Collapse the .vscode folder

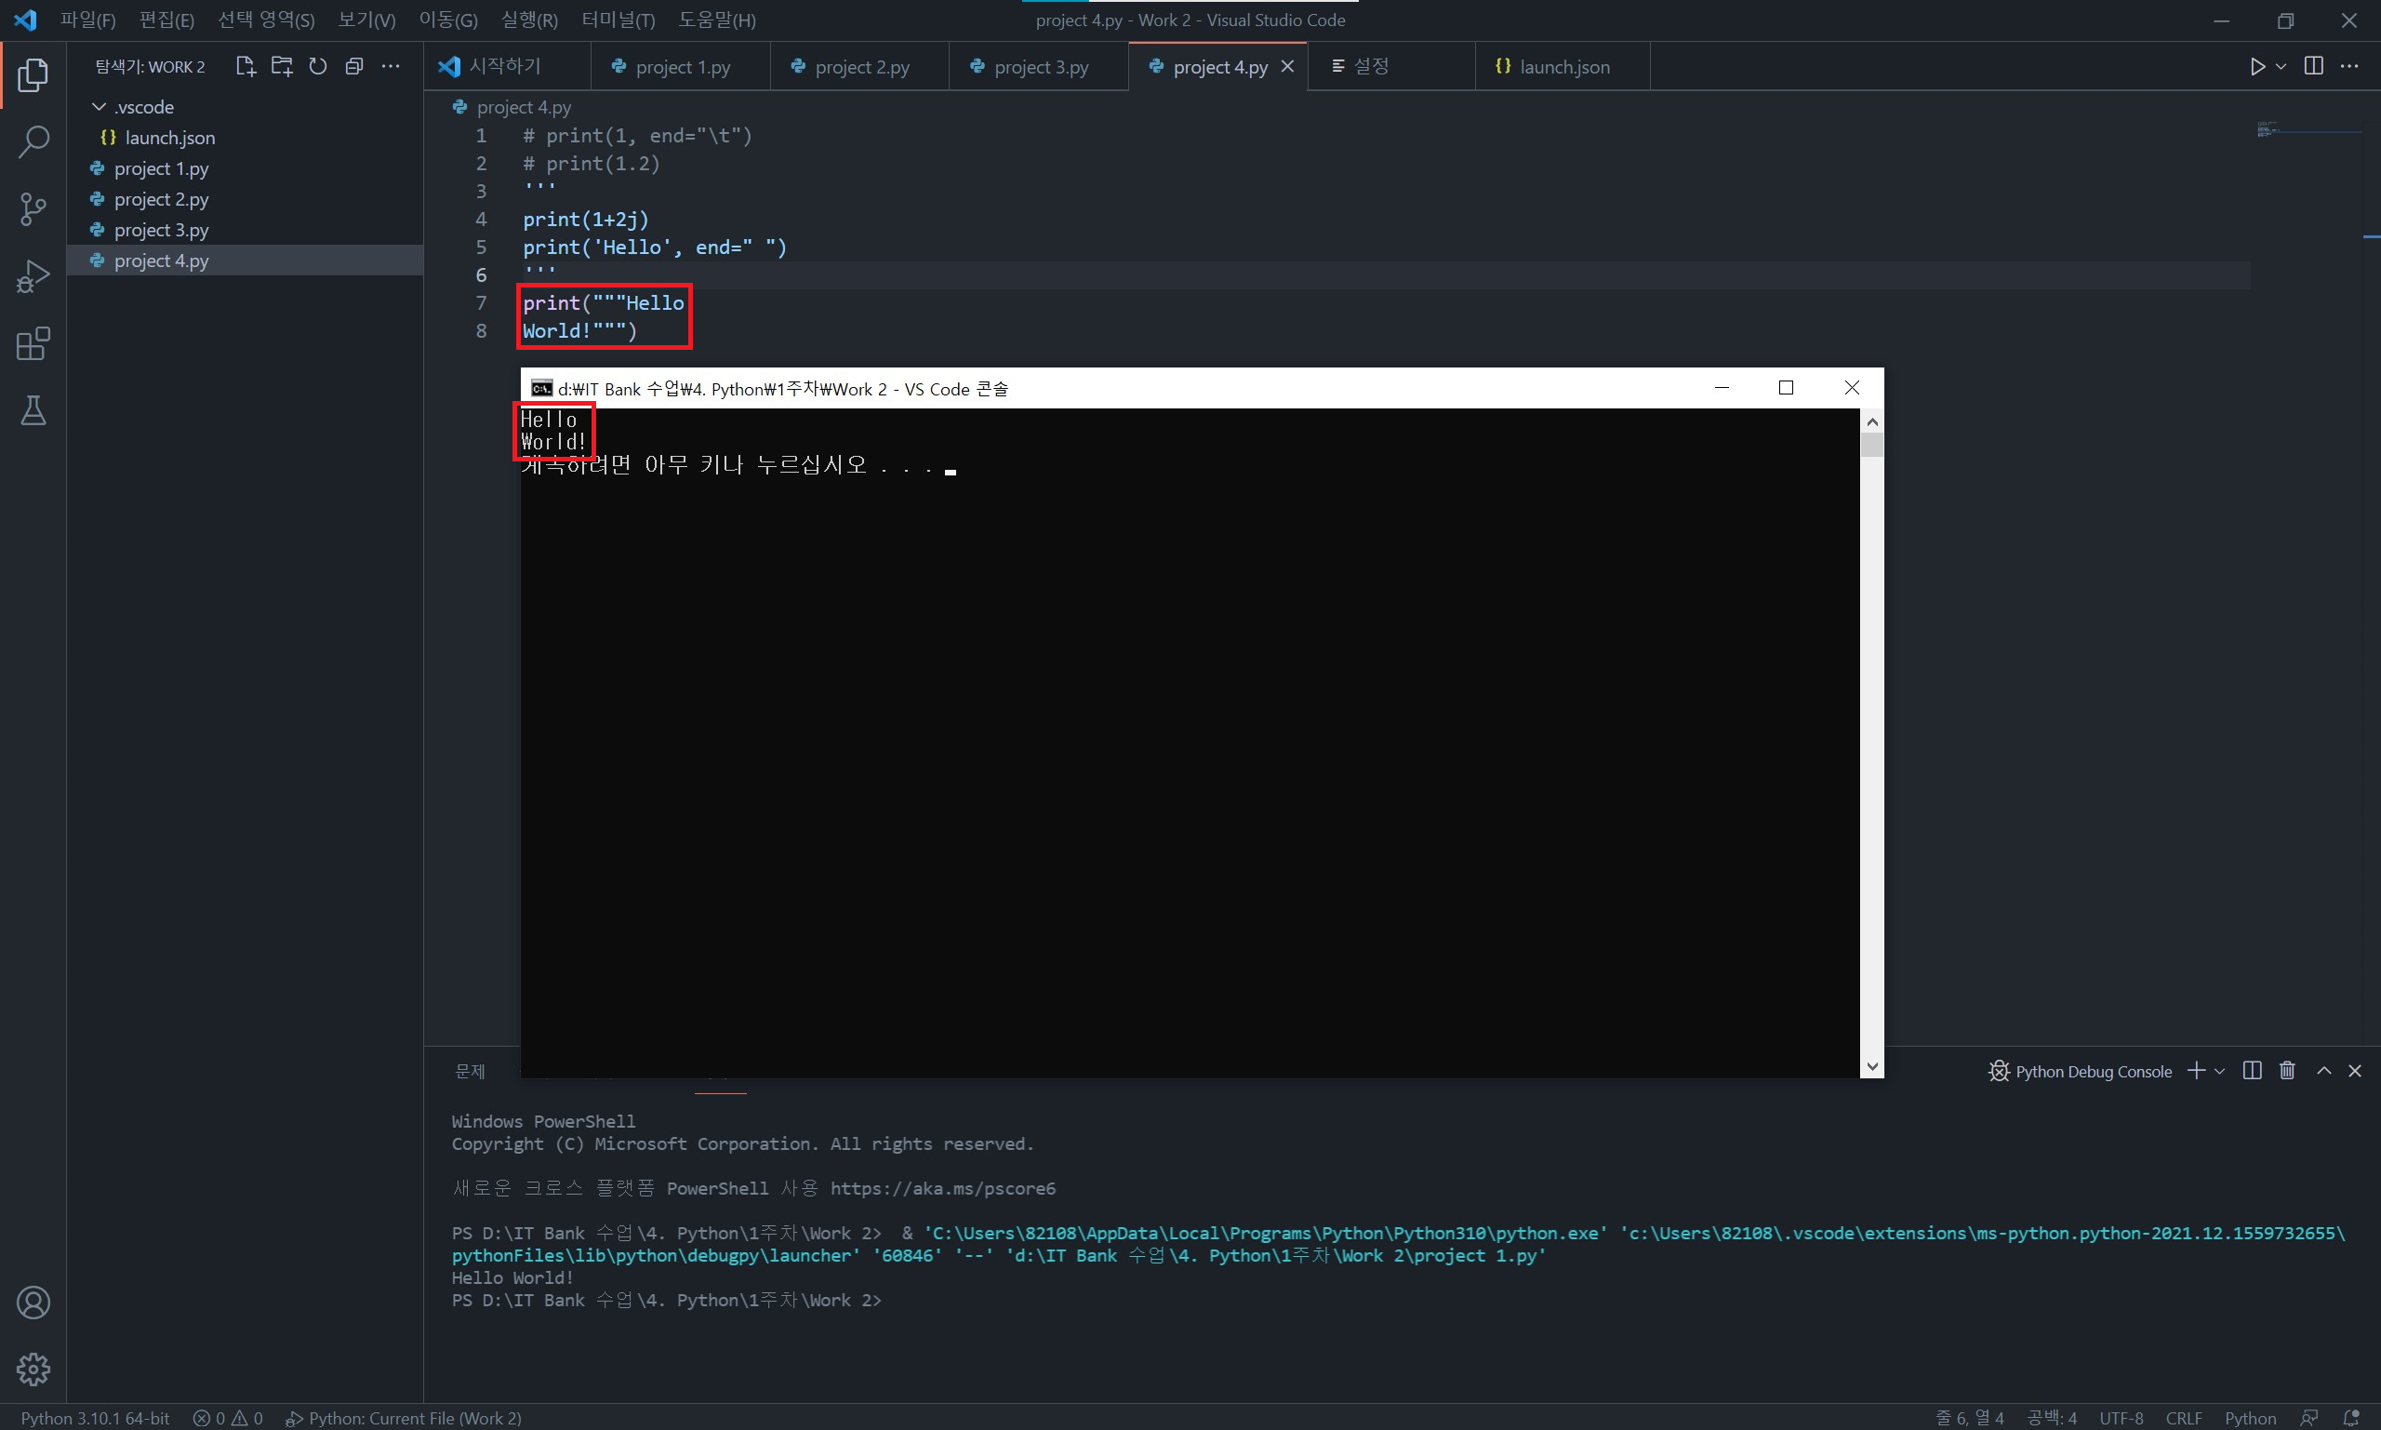point(100,107)
